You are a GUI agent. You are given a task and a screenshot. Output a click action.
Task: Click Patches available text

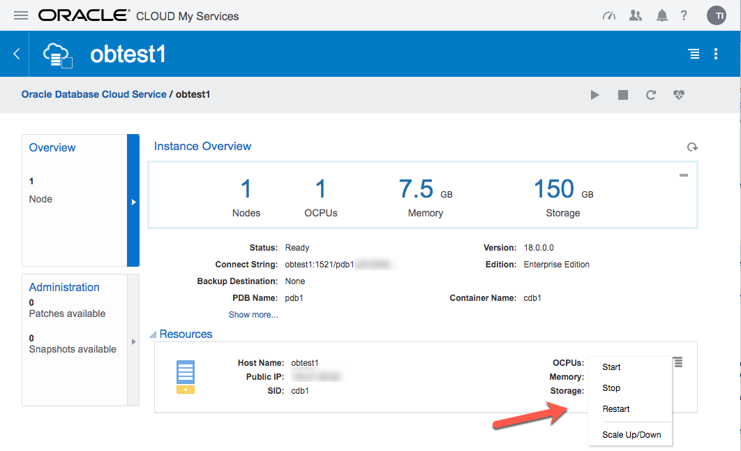point(67,314)
